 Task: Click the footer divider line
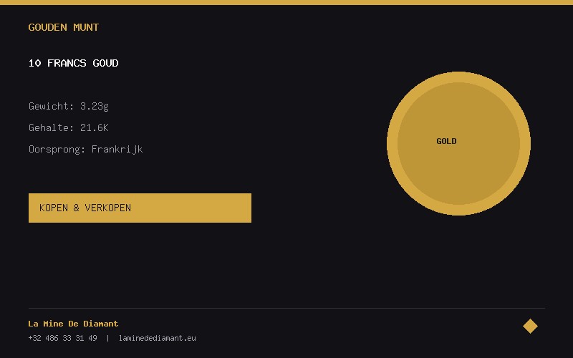click(x=286, y=308)
